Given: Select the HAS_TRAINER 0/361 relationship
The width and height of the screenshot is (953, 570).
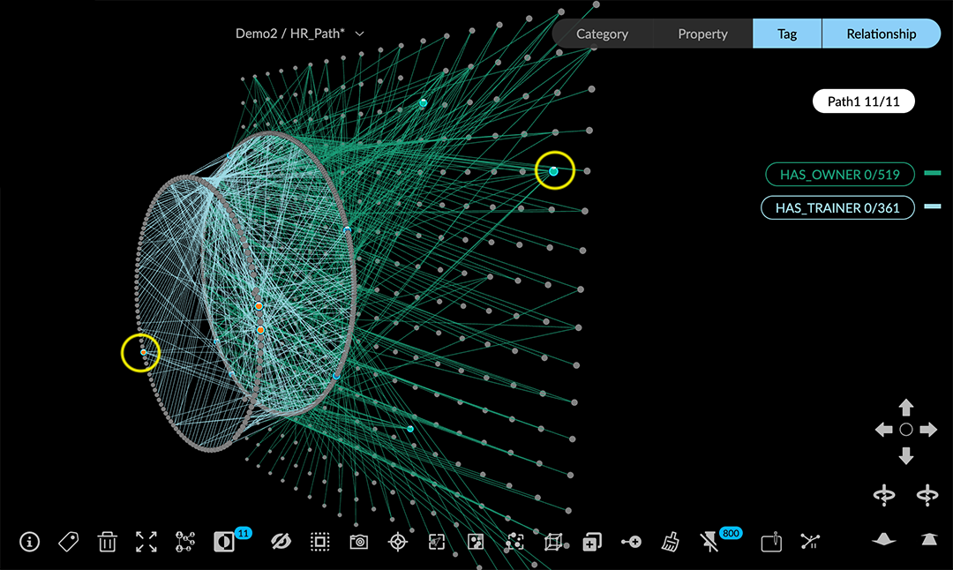Looking at the screenshot, I should 837,208.
